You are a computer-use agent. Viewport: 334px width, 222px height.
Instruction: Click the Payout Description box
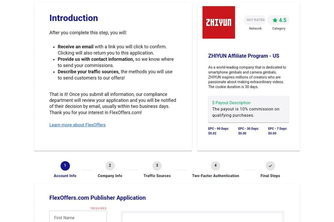[248, 109]
